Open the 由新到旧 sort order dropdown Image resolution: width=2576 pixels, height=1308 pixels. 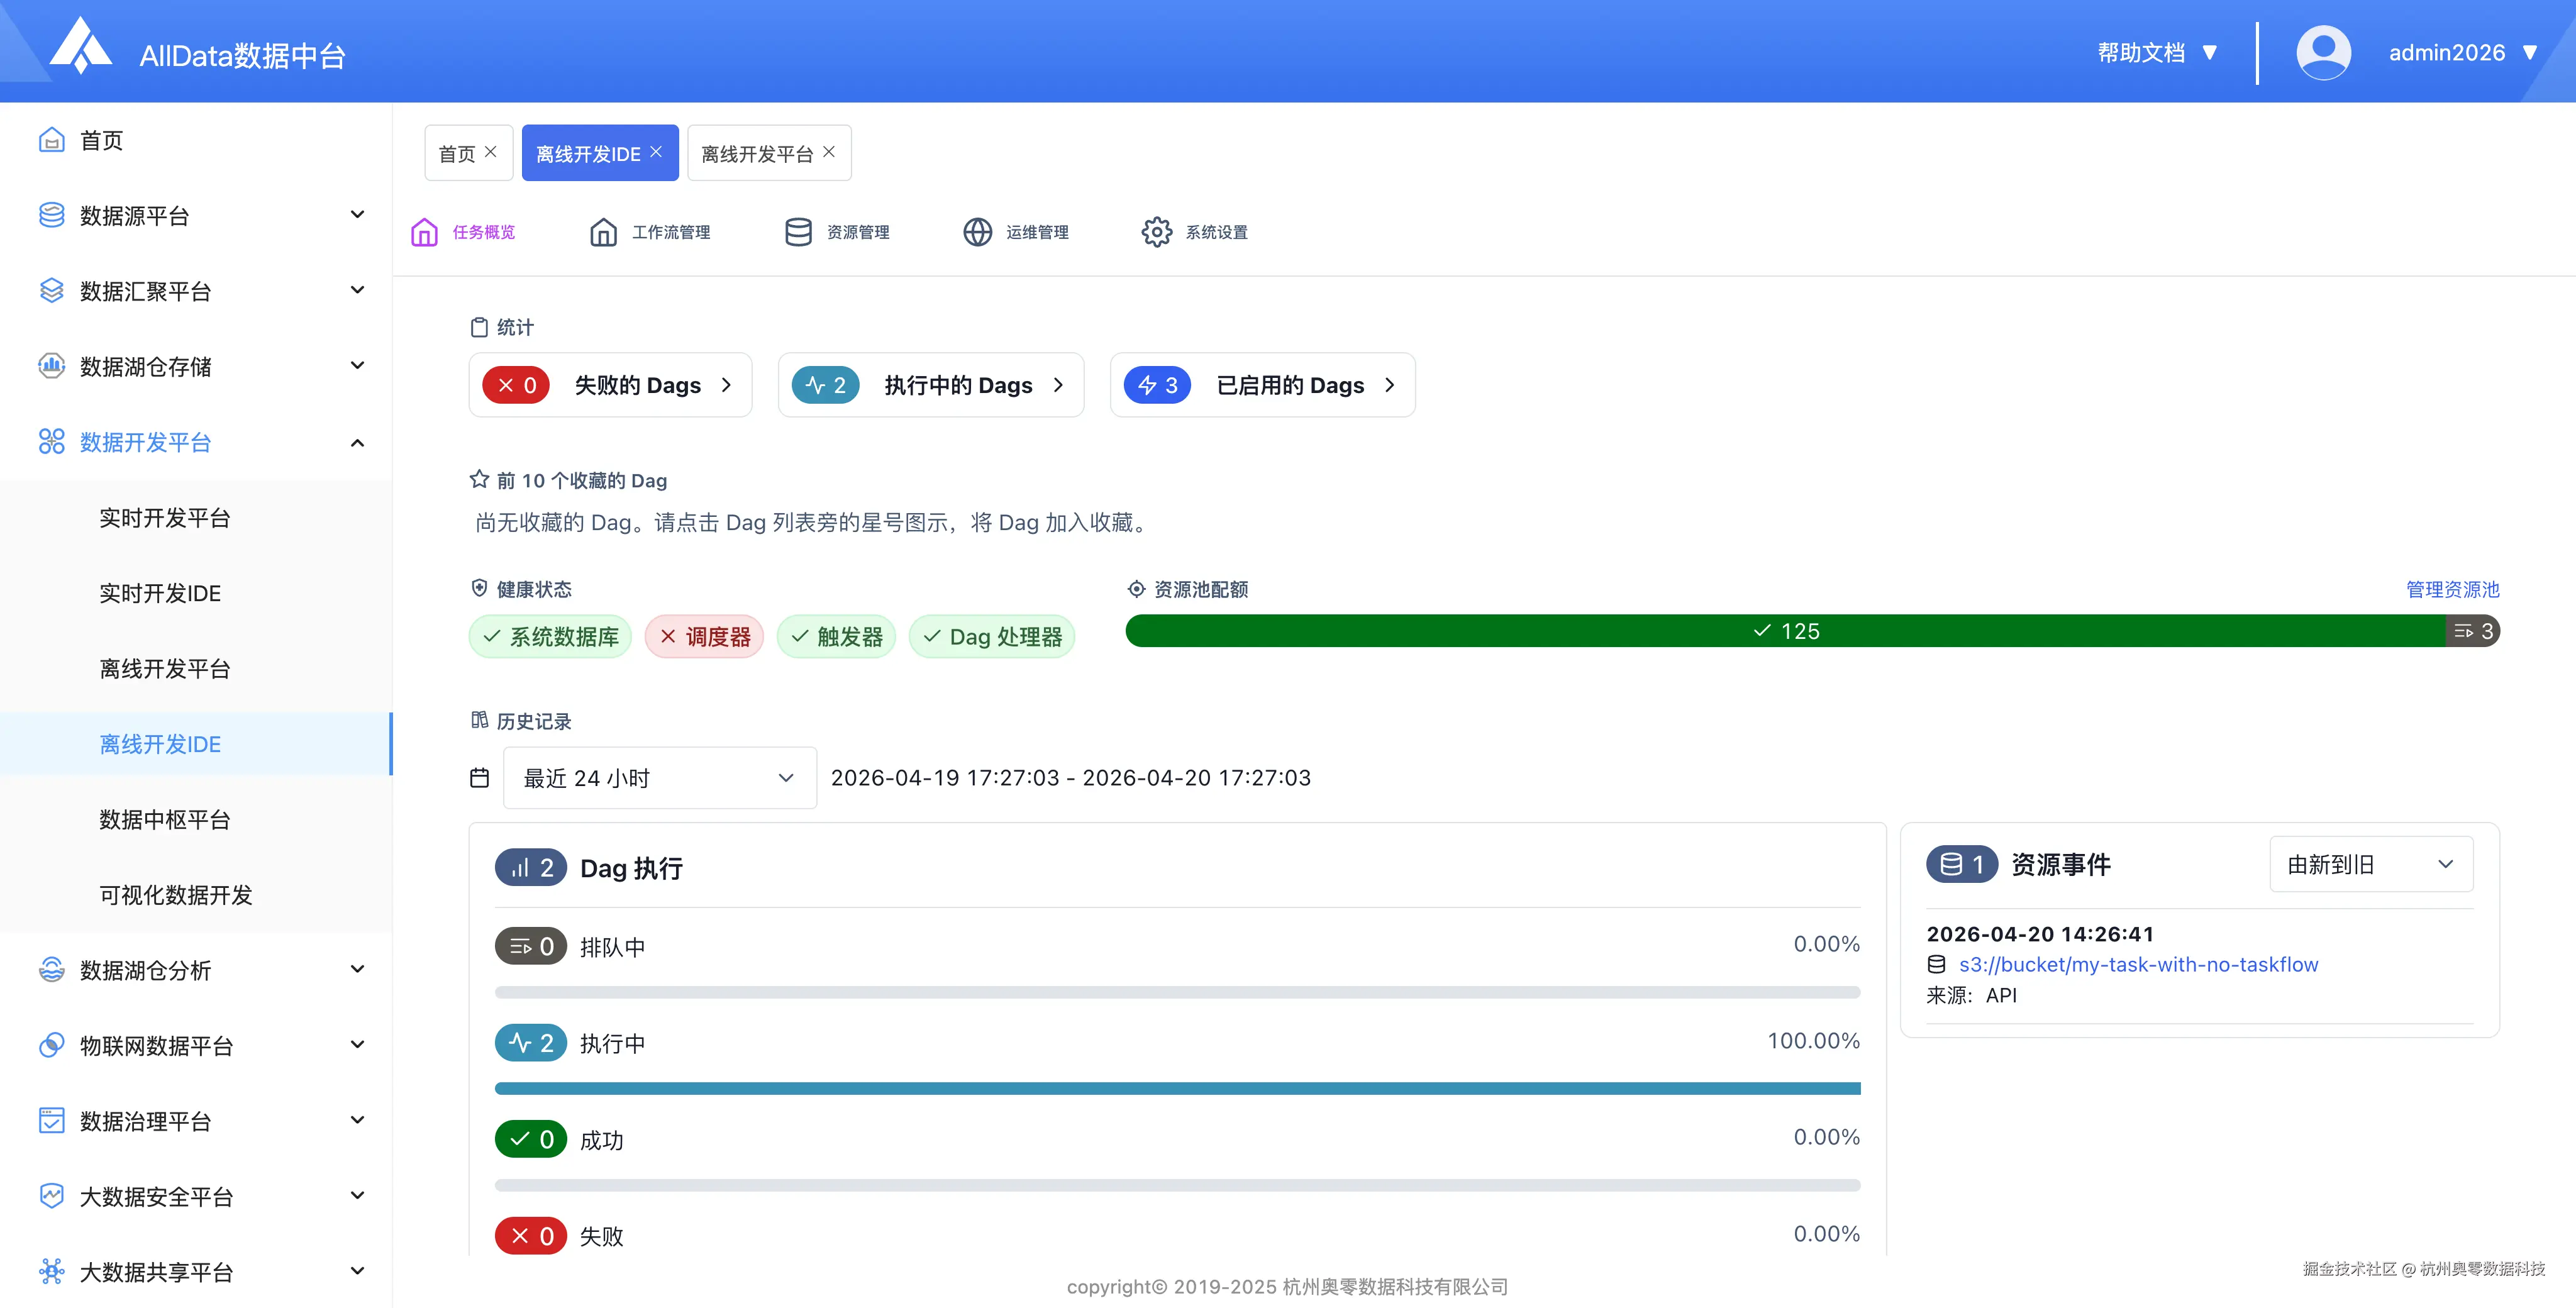coord(2370,864)
